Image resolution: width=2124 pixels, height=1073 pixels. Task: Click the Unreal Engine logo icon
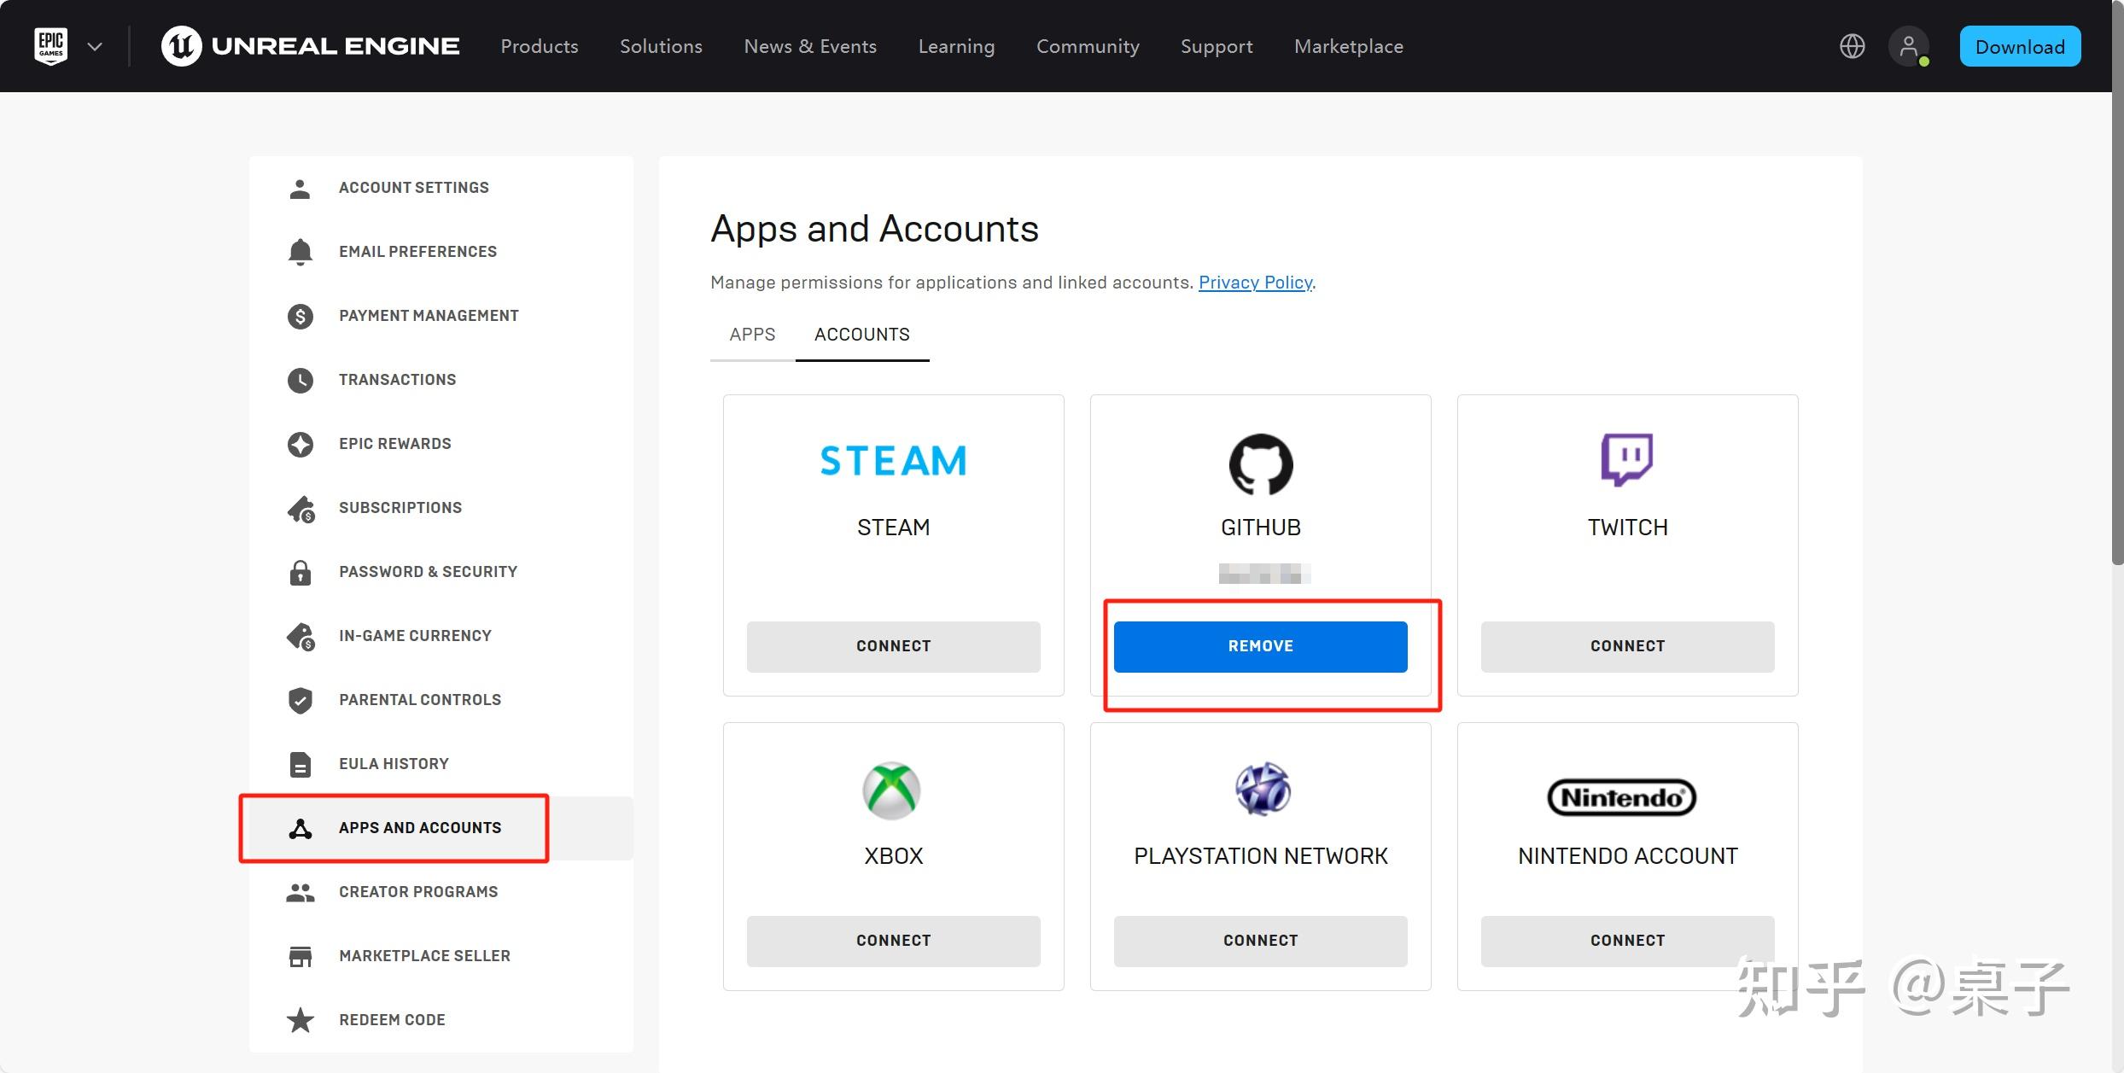point(179,45)
